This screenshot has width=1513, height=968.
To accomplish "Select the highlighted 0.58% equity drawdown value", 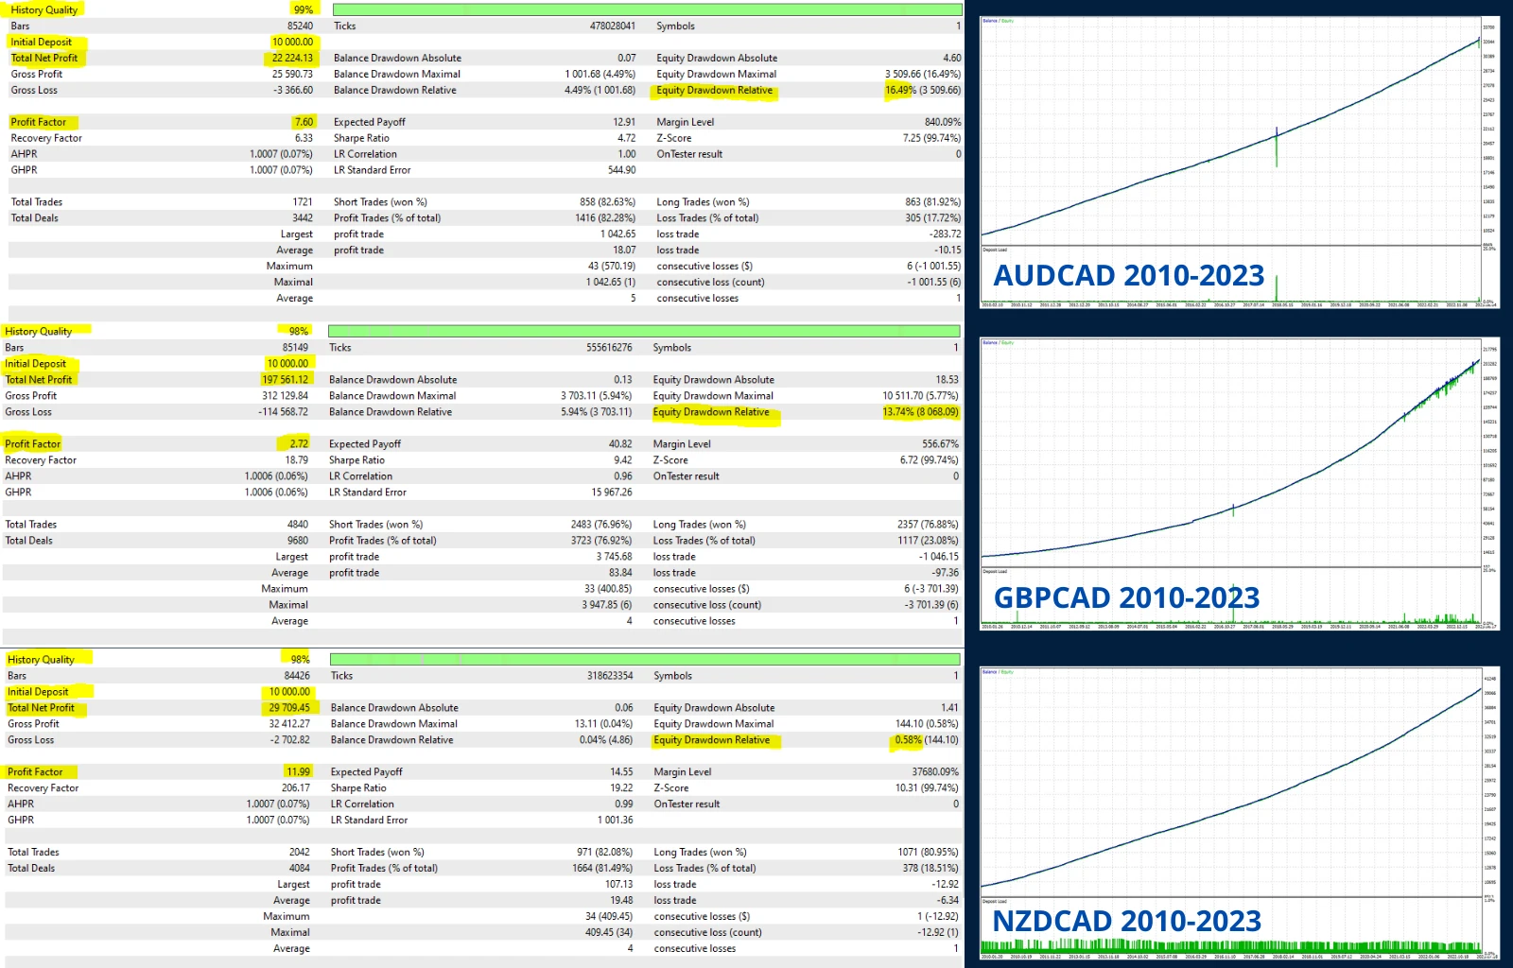I will click(x=908, y=740).
